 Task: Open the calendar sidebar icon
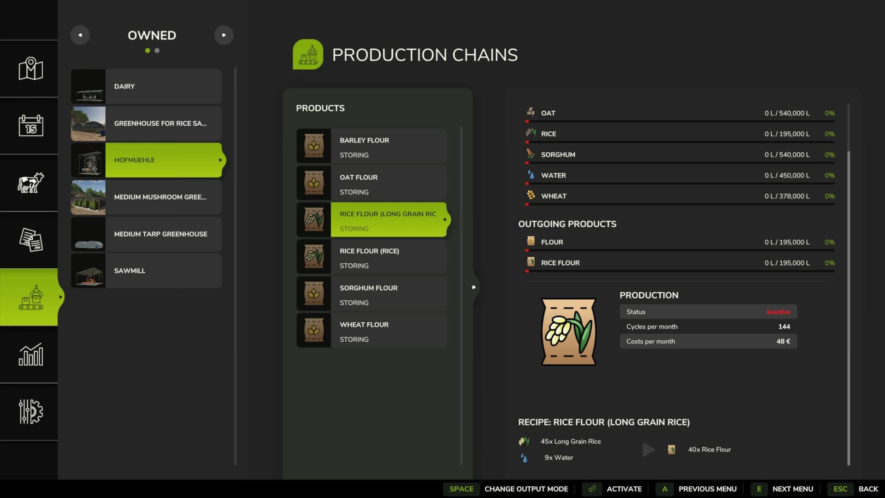pyautogui.click(x=30, y=125)
